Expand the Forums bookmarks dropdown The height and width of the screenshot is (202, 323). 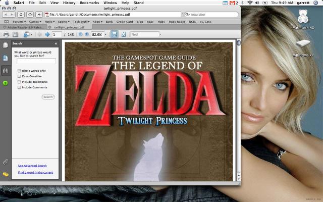click(x=19, y=22)
